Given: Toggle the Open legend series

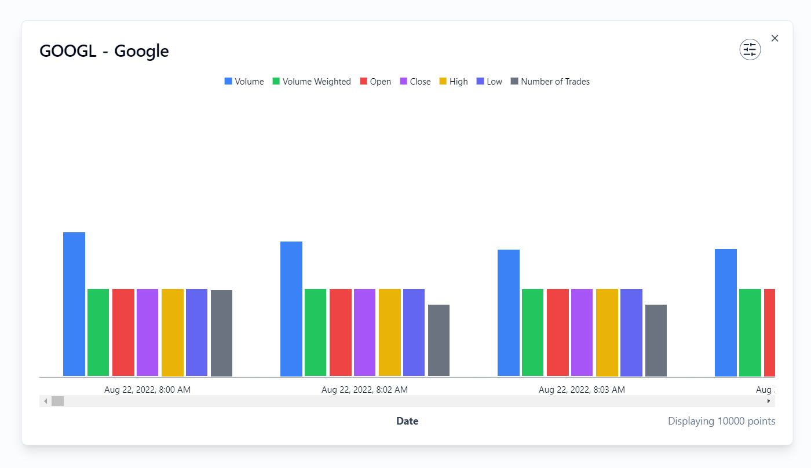Looking at the screenshot, I should click(375, 82).
